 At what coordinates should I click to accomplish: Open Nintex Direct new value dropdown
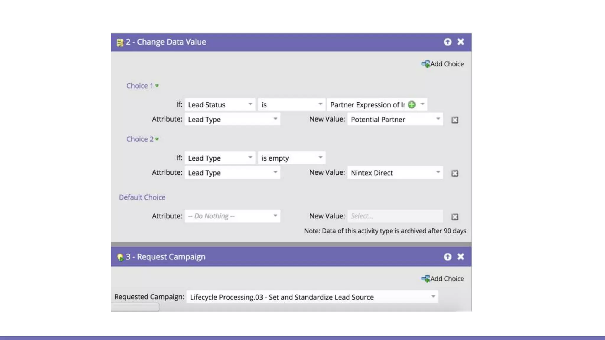point(438,172)
